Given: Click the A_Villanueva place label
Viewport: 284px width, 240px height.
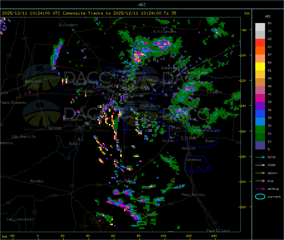Looking at the screenshot, I should (x=165, y=32).
